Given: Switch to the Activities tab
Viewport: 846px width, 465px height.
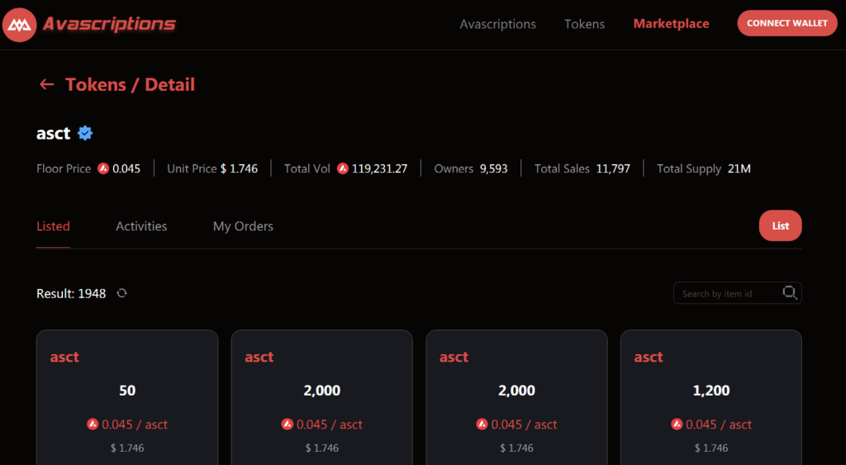Looking at the screenshot, I should 141,226.
